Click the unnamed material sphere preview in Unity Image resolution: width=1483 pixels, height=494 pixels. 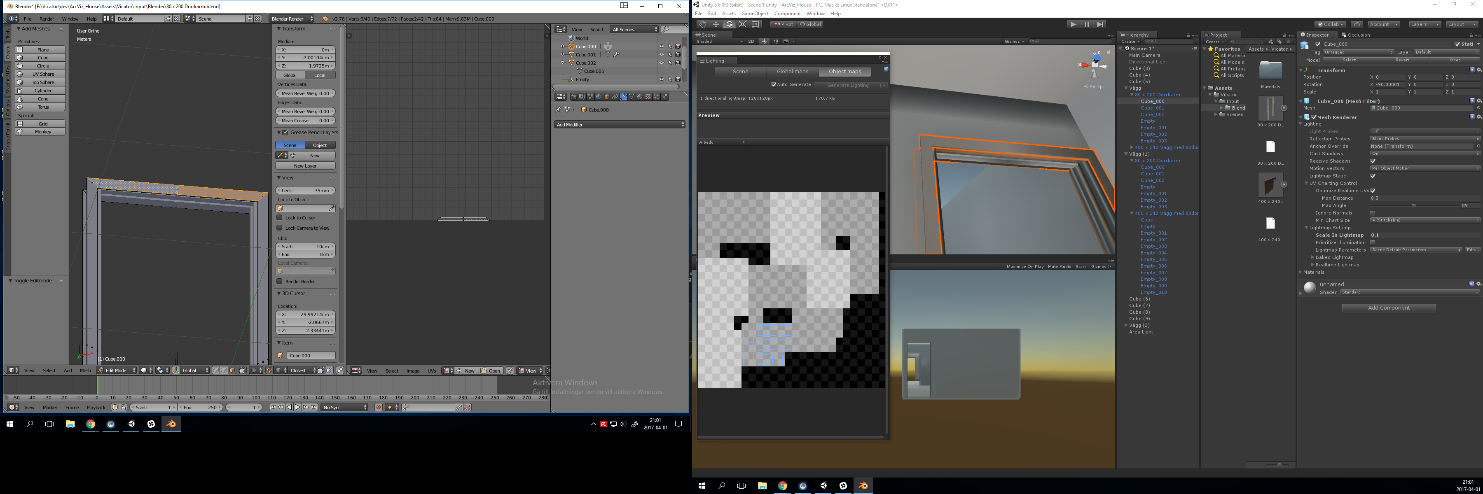coord(1310,287)
